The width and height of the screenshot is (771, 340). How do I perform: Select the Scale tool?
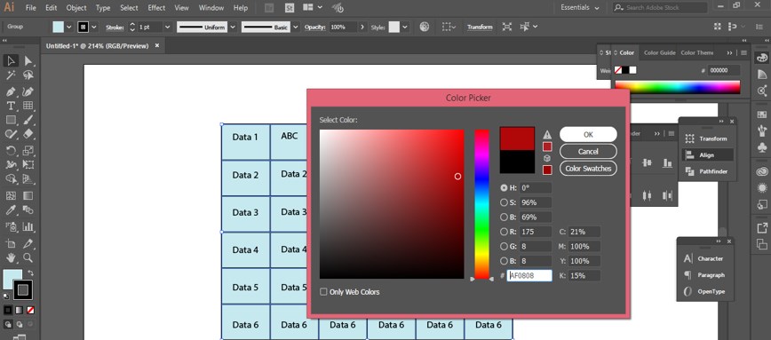tap(28, 151)
